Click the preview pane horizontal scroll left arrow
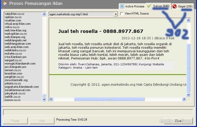Image resolution: width=197 pixels, height=127 pixels. tap(51, 99)
